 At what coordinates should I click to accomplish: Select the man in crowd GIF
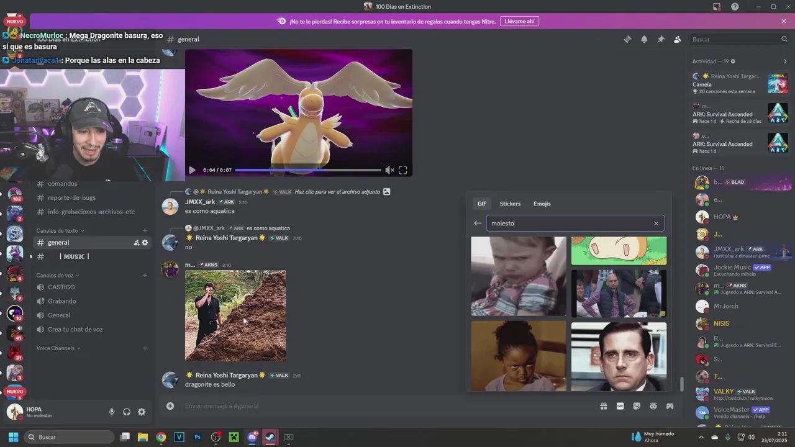click(619, 294)
